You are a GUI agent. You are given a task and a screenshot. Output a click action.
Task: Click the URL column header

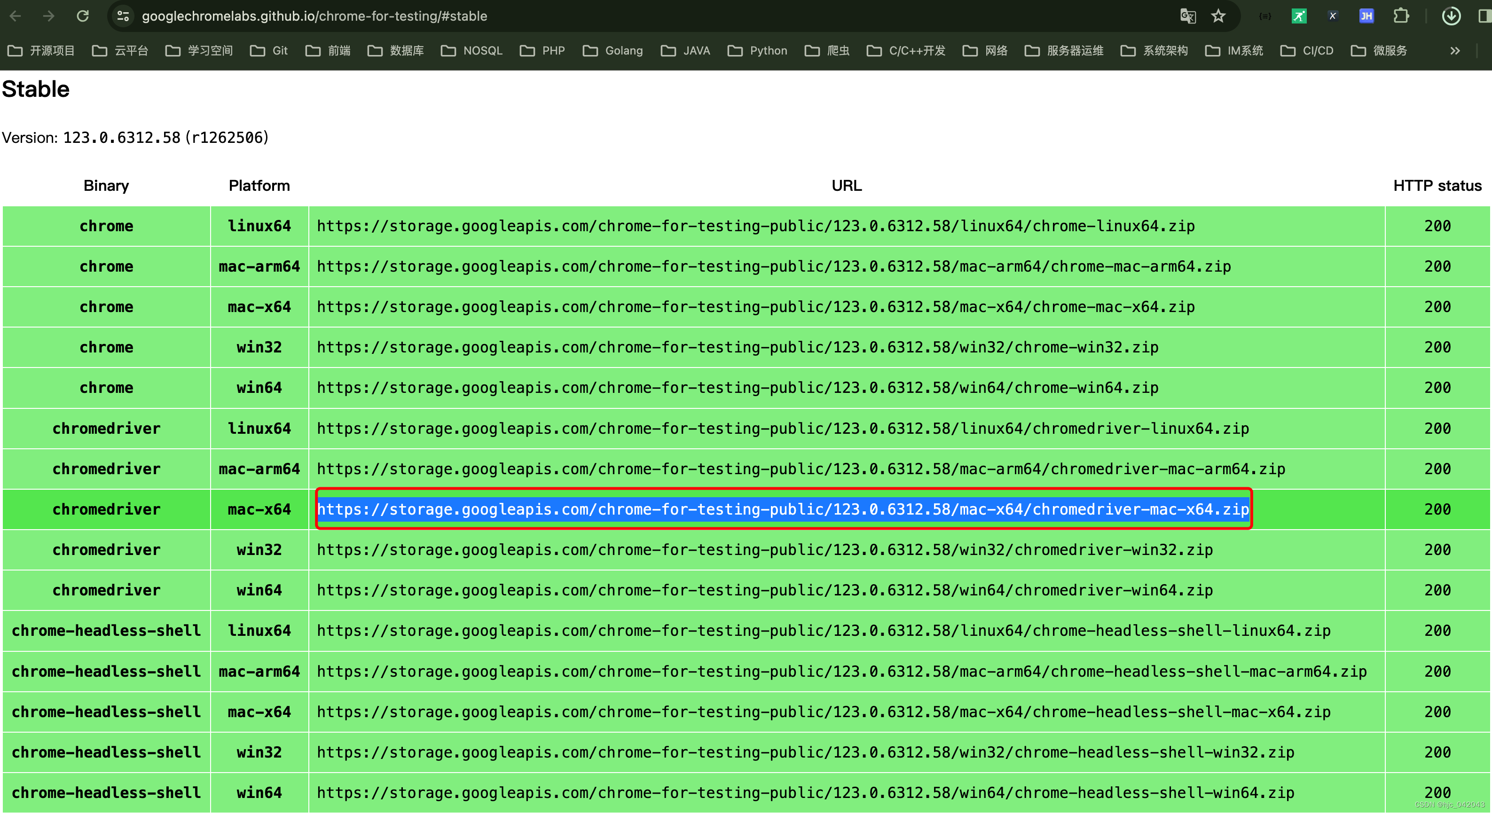(847, 186)
